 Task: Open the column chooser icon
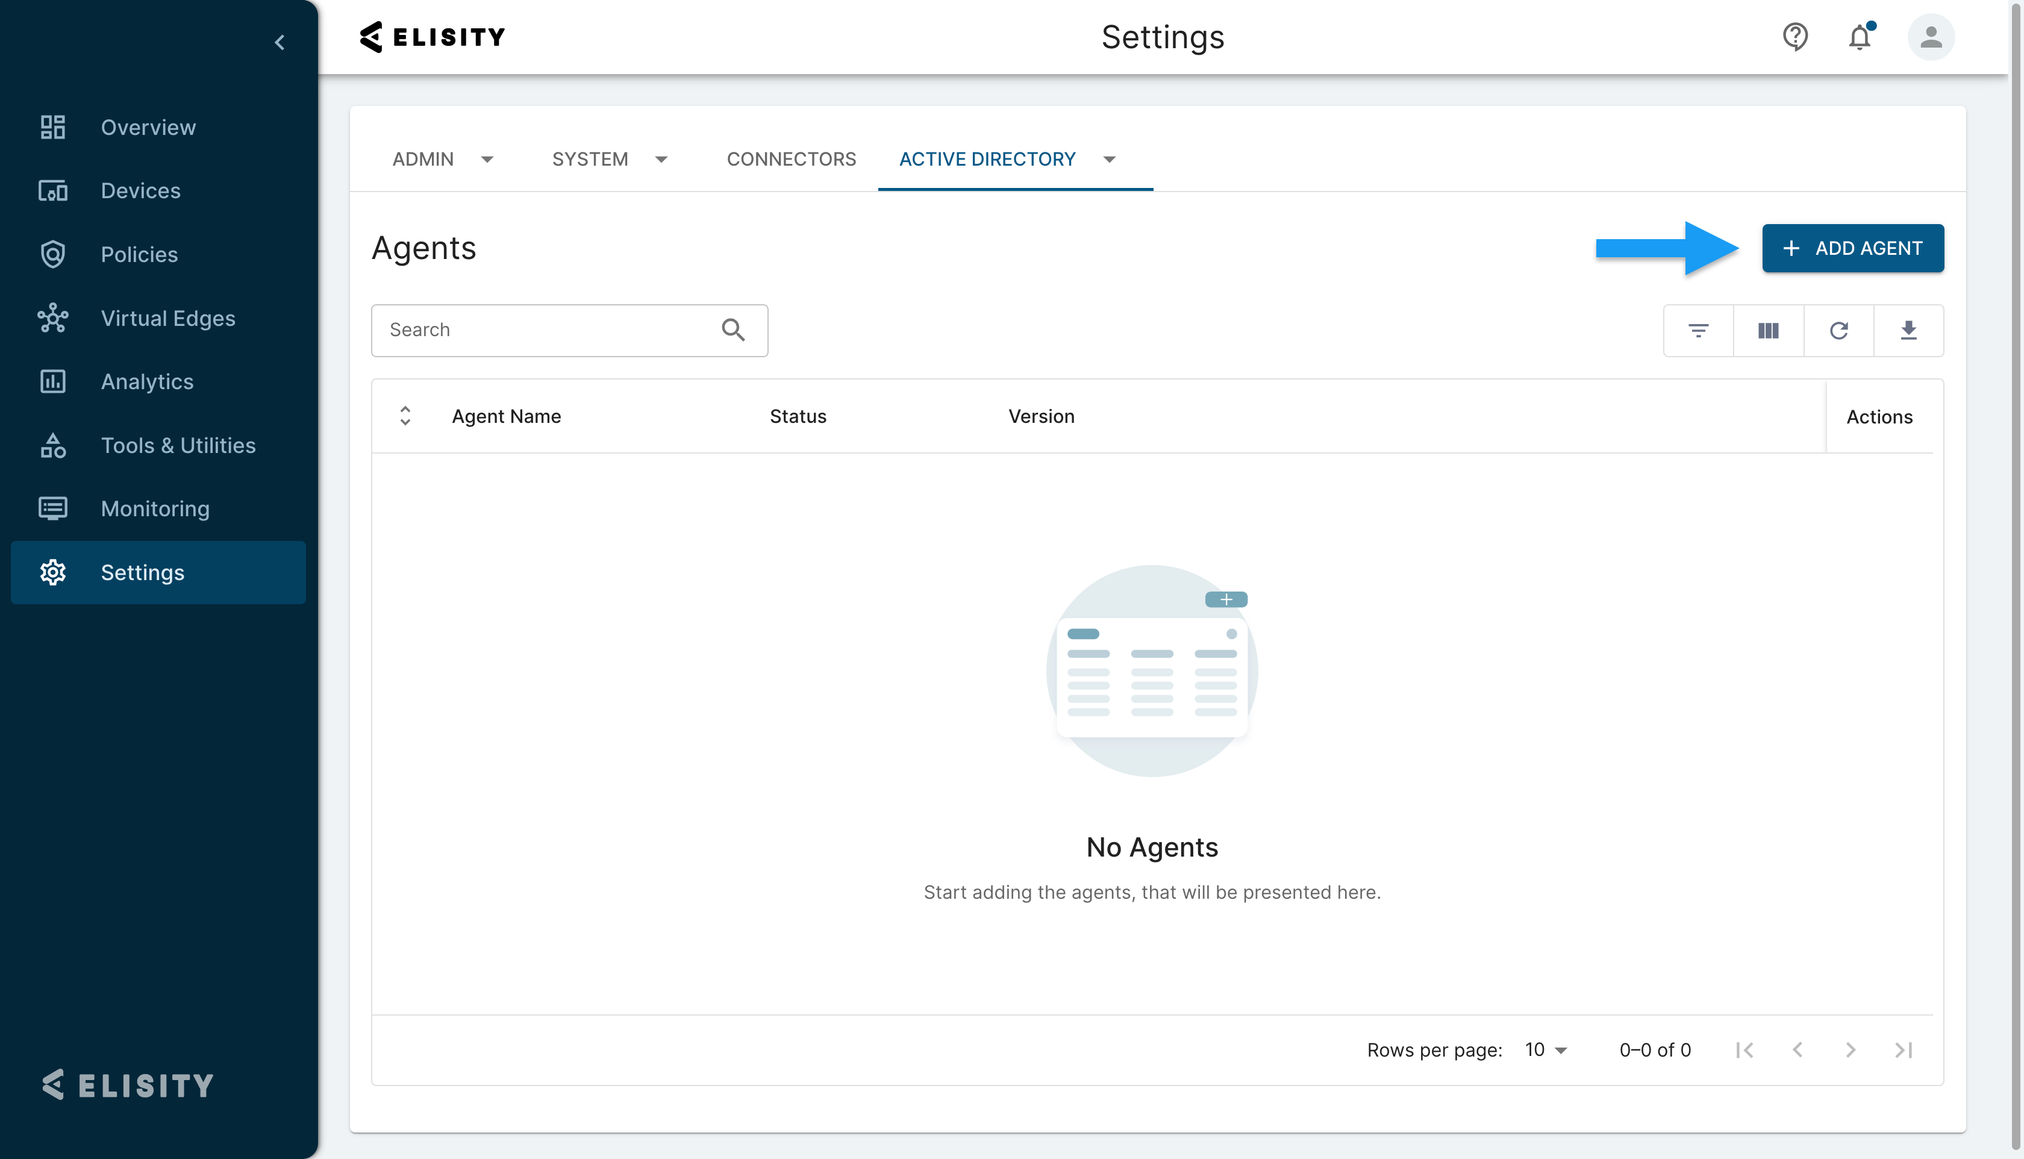(x=1769, y=330)
